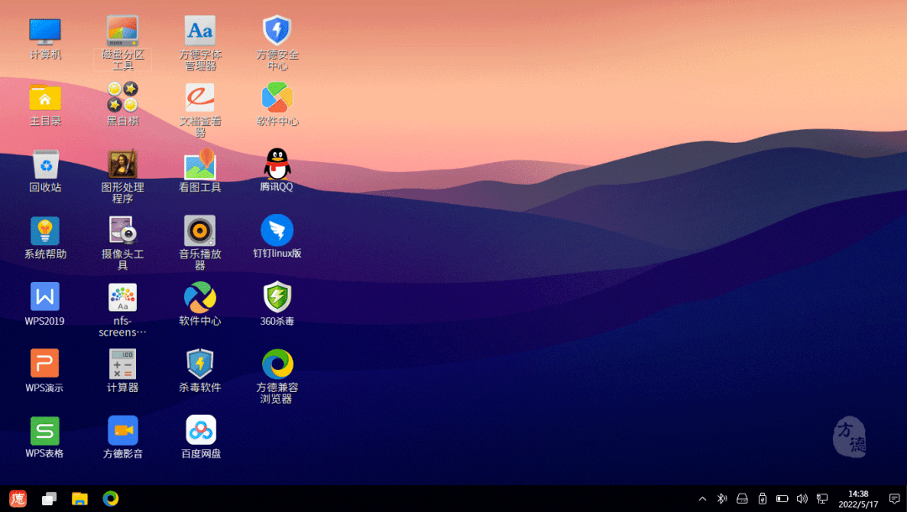
Task: Launch WPS演示 presentation app
Action: point(45,363)
